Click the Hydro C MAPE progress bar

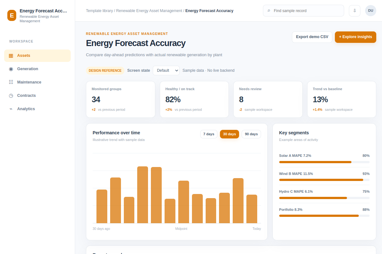point(324,198)
